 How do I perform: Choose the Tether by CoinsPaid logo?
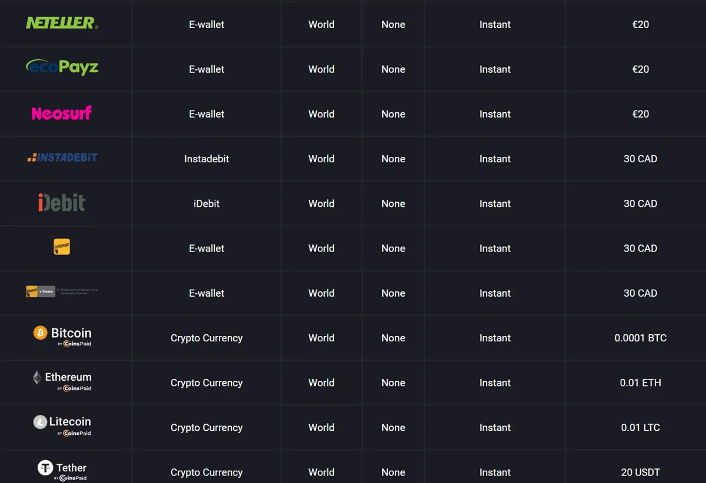tap(62, 470)
